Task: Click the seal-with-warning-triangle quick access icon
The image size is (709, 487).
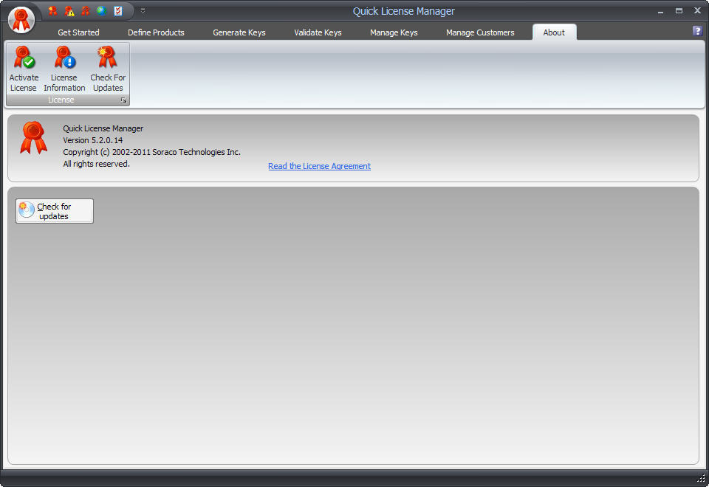Action: (x=69, y=11)
